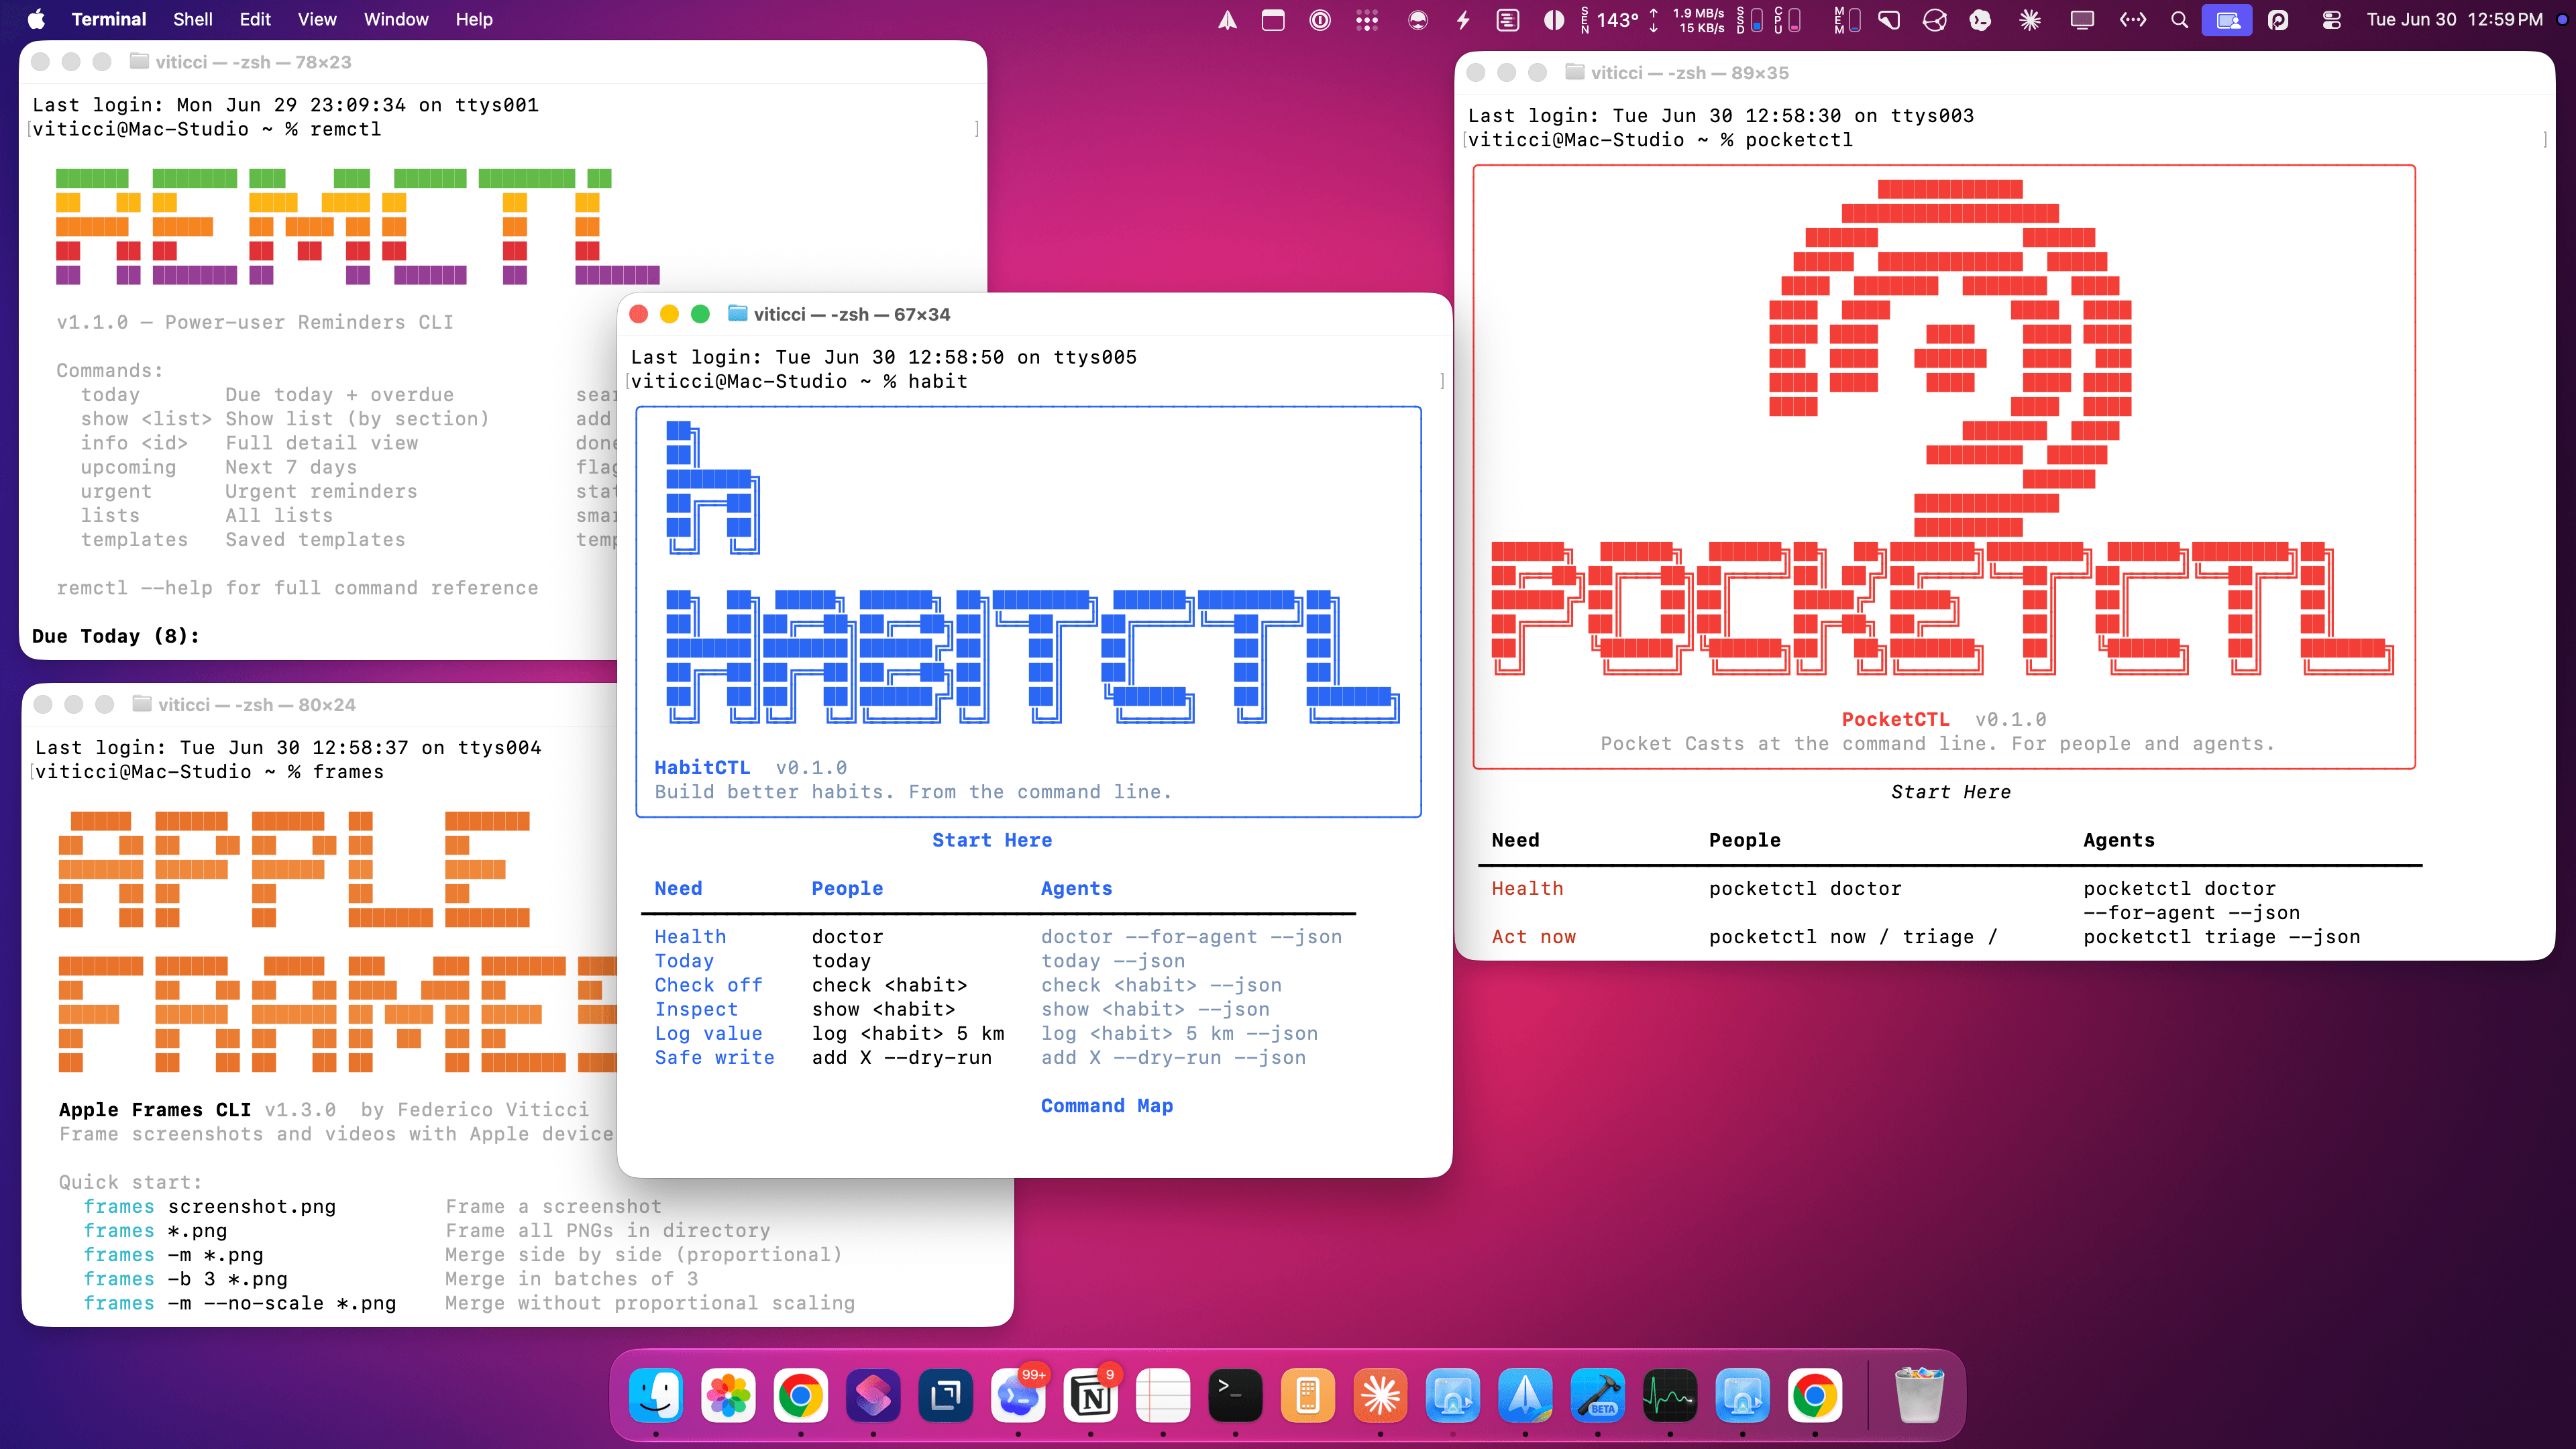2576x1449 pixels.
Task: Click 'Log value' in the HabitCTL table
Action: coord(708,1033)
